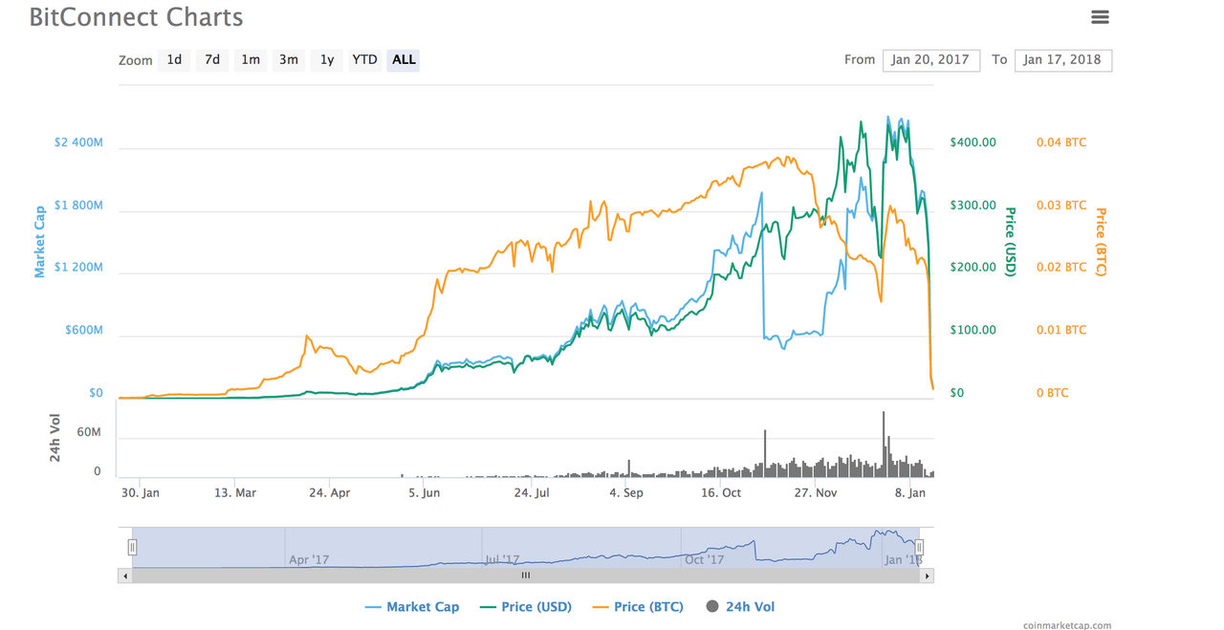1224x630 pixels.
Task: Click the $1 800M market cap label
Action: point(78,206)
